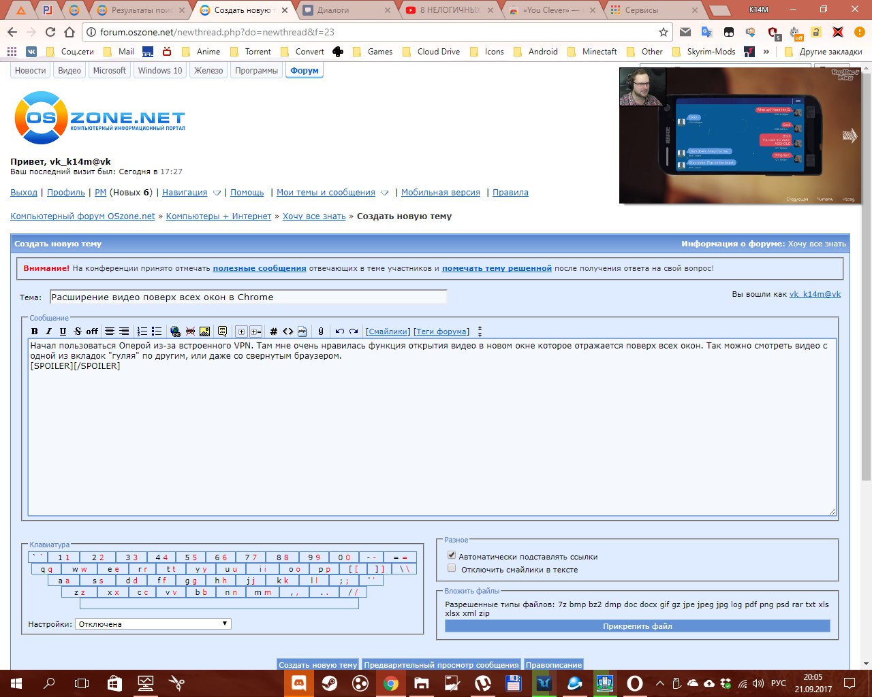The width and height of the screenshot is (872, 697).
Task: Open the Torrent bookmark folder
Action: (x=251, y=52)
